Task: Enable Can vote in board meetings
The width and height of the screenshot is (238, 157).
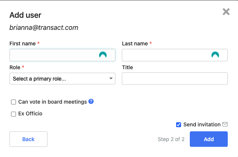Action: tap(13, 102)
